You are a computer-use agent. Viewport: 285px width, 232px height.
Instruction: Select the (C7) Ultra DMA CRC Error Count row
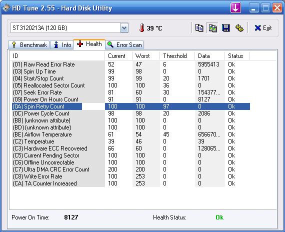[x=131, y=169]
